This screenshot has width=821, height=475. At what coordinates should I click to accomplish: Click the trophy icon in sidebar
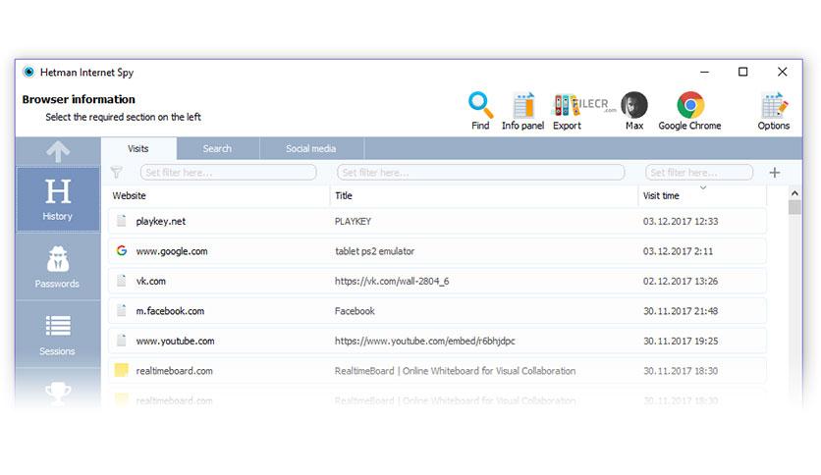tap(58, 392)
